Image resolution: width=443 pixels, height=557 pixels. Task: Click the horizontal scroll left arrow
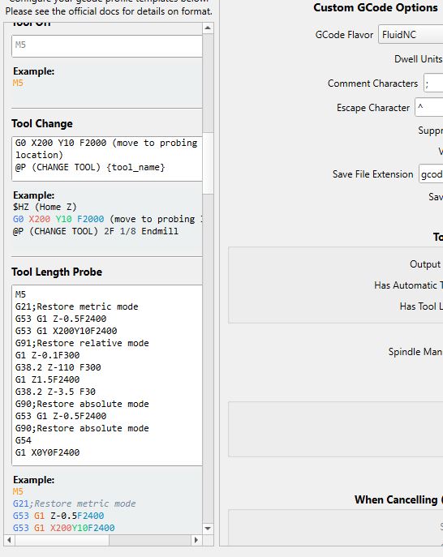9,540
